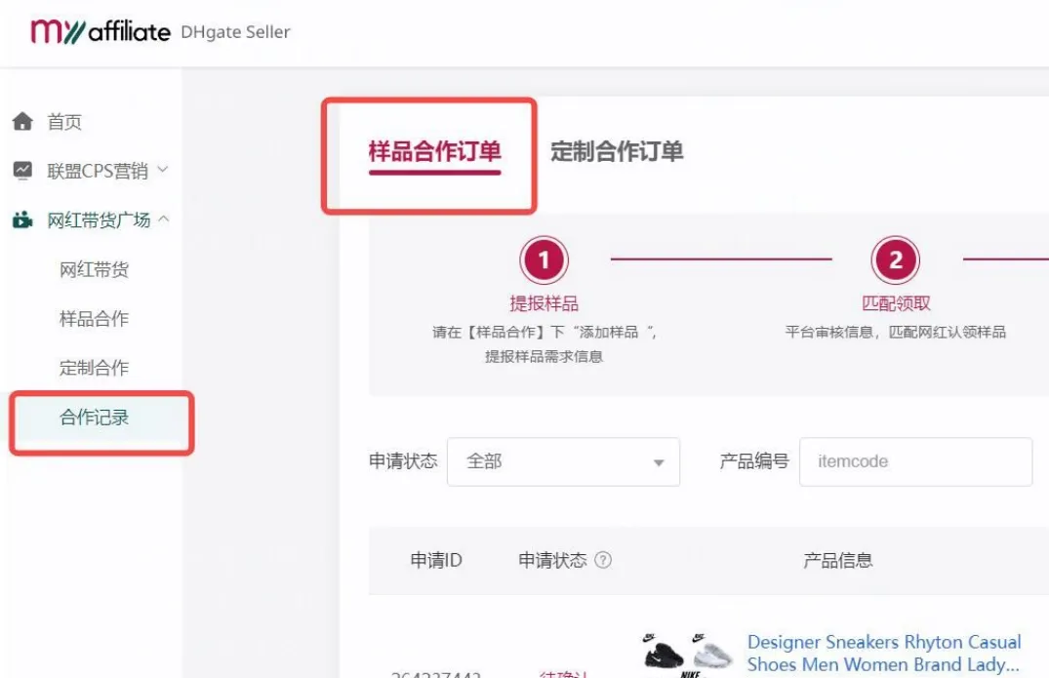Select 合作记录 in the sidebar
Image resolution: width=1049 pixels, height=678 pixels.
click(95, 418)
